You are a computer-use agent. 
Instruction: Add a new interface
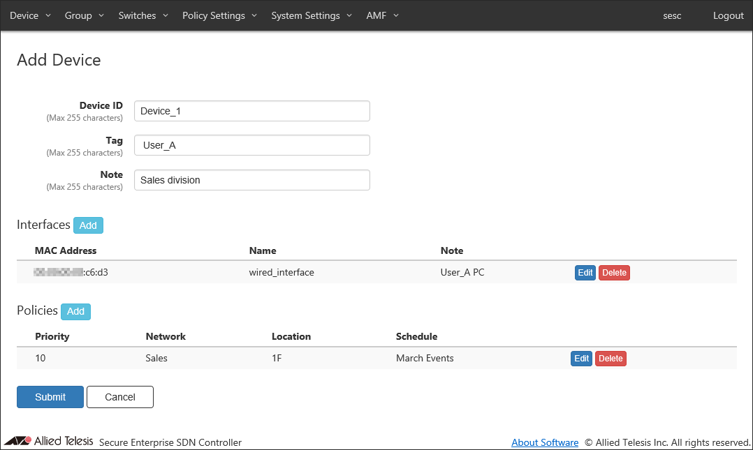tap(88, 225)
